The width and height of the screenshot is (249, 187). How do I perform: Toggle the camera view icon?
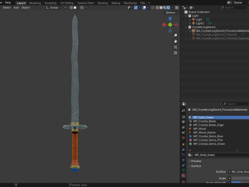pyautogui.click(x=175, y=47)
